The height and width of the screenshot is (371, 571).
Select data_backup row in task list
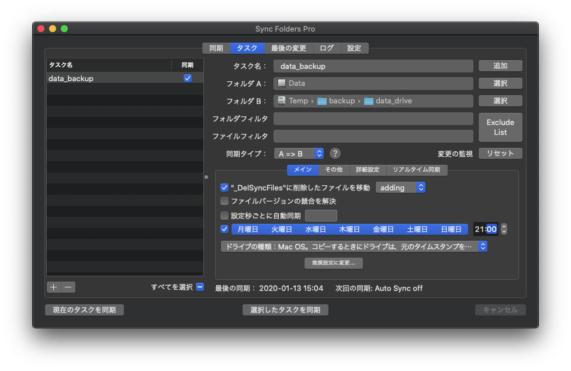(125, 78)
